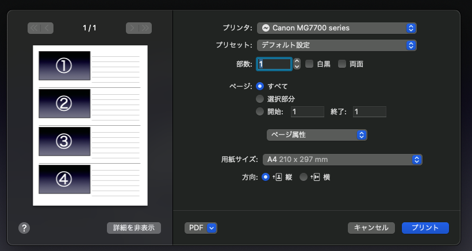Go to previous page with left arrow
Screen dimensions: 472x251
47,28
